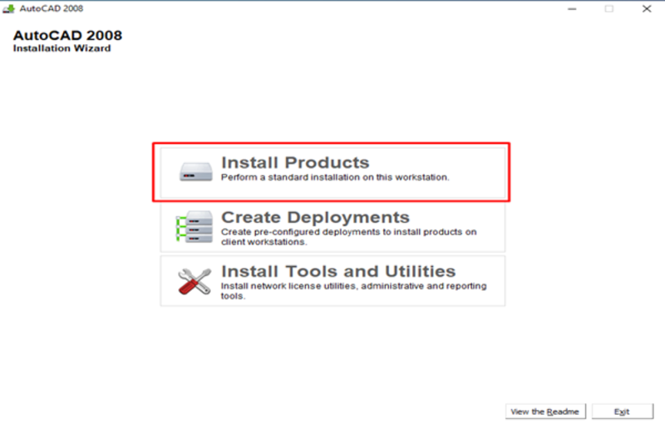
Task: Click 'Create pre-configured deployments' description text
Action: pyautogui.click(x=348, y=237)
